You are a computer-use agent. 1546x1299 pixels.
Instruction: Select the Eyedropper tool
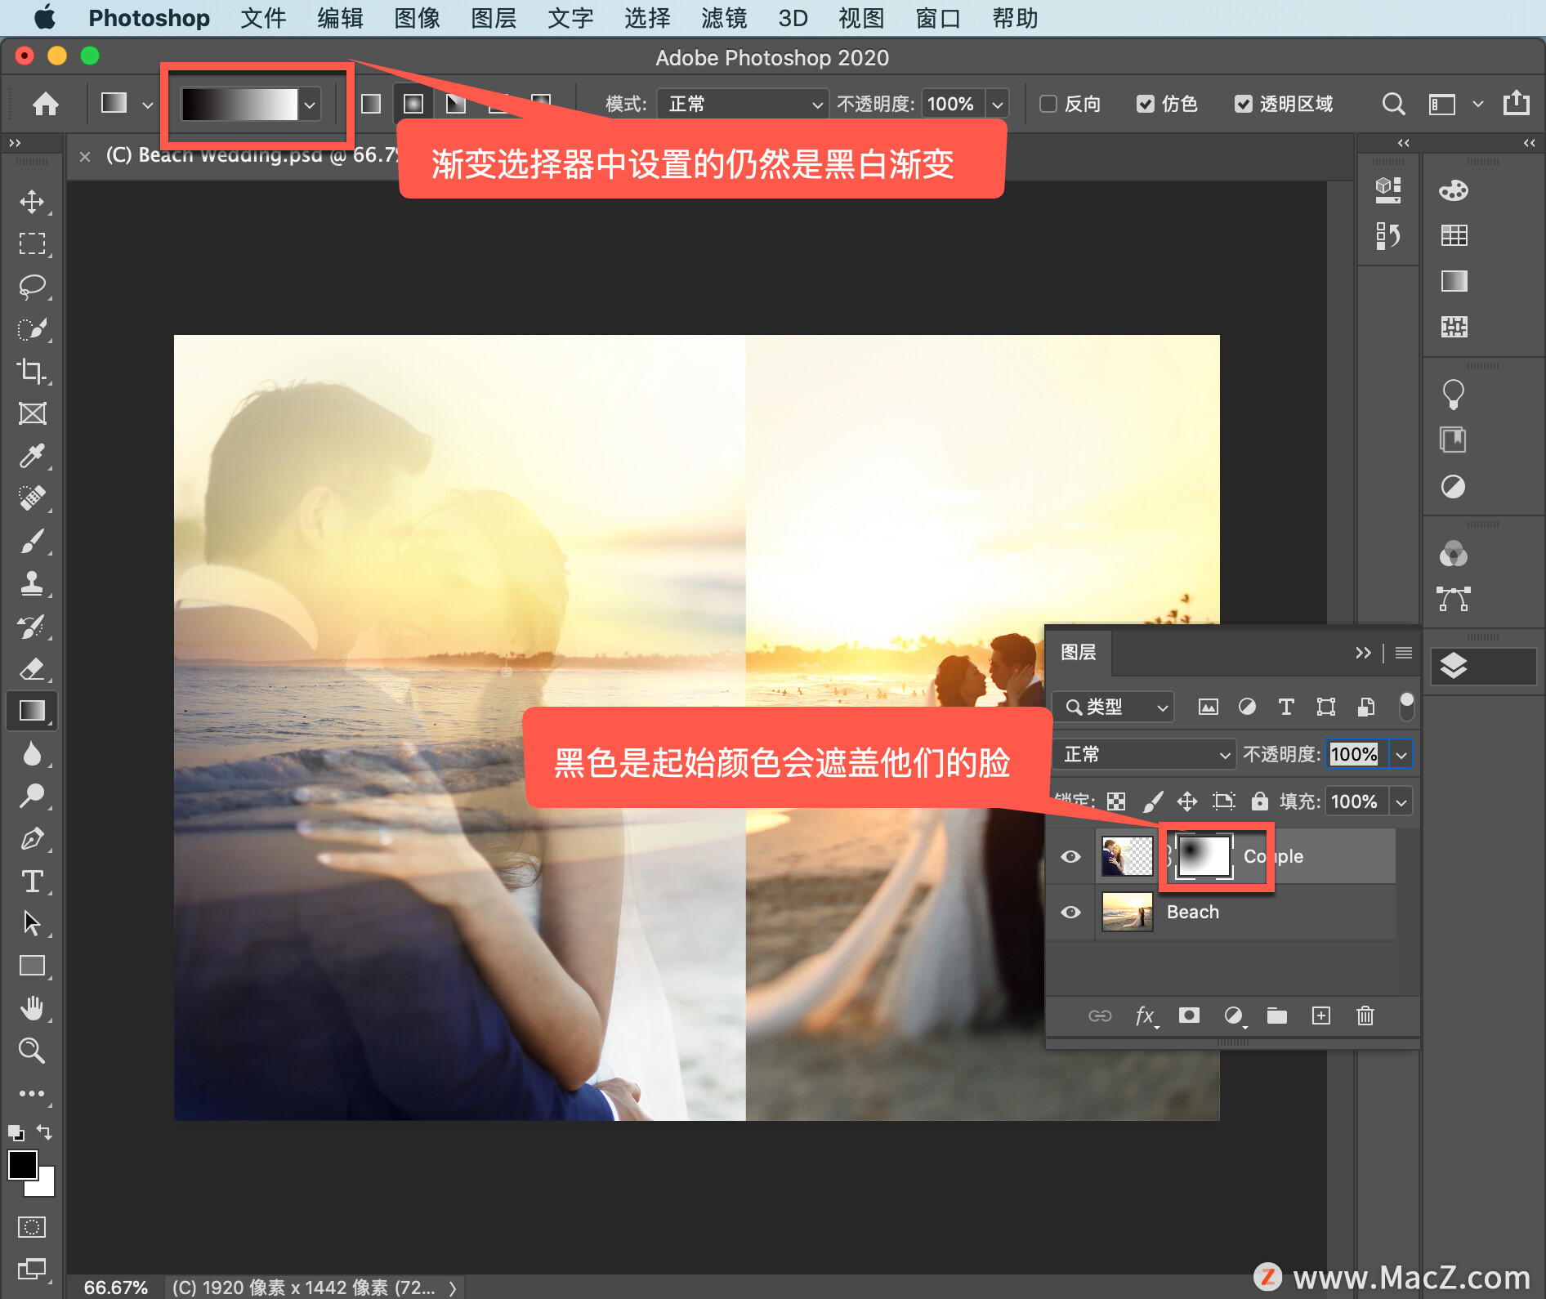pyautogui.click(x=33, y=456)
